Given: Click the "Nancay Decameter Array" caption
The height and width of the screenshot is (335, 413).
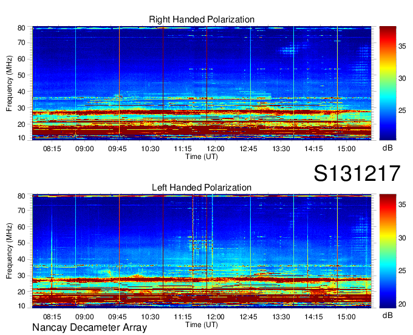Looking at the screenshot, I should (x=89, y=328).
